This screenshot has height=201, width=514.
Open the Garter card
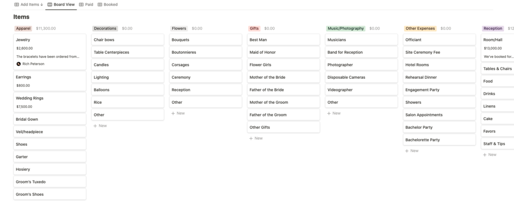coord(50,157)
